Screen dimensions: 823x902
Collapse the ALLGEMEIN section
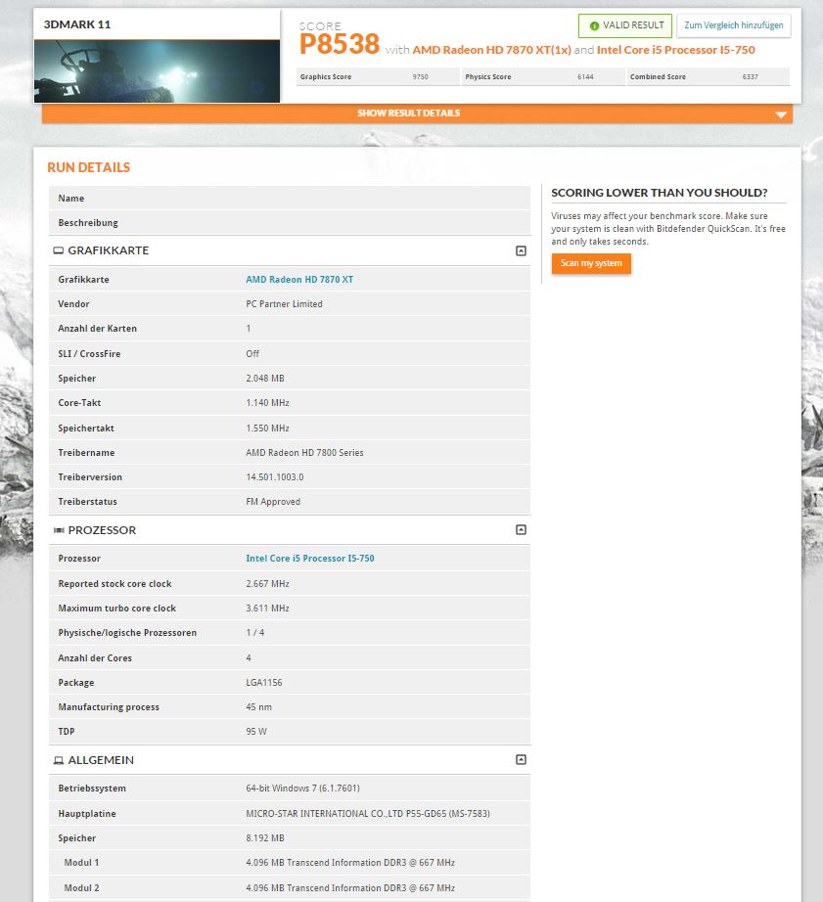click(521, 760)
